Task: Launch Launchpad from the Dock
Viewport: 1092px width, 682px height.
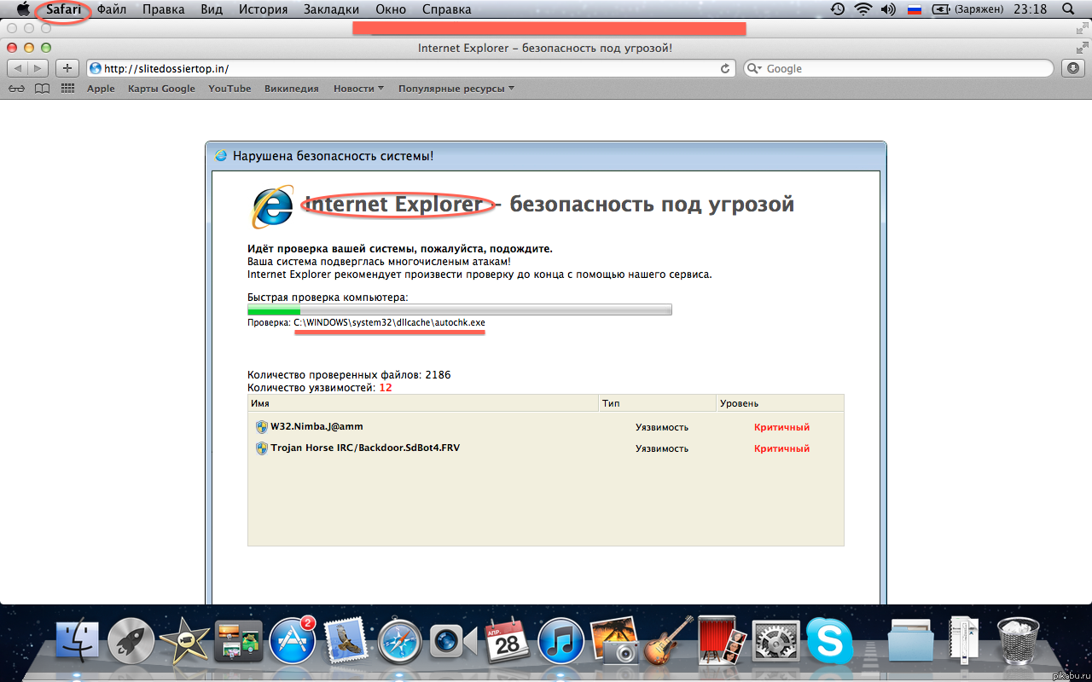Action: click(x=131, y=641)
